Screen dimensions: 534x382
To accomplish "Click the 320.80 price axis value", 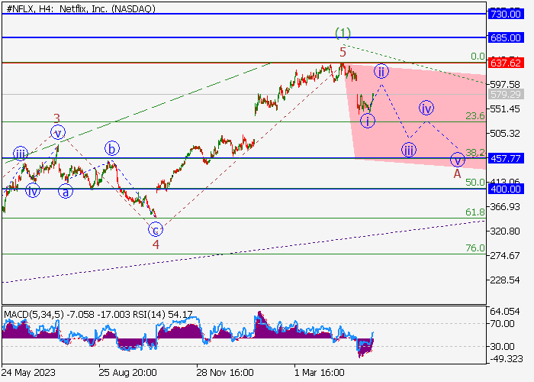I will (505, 231).
